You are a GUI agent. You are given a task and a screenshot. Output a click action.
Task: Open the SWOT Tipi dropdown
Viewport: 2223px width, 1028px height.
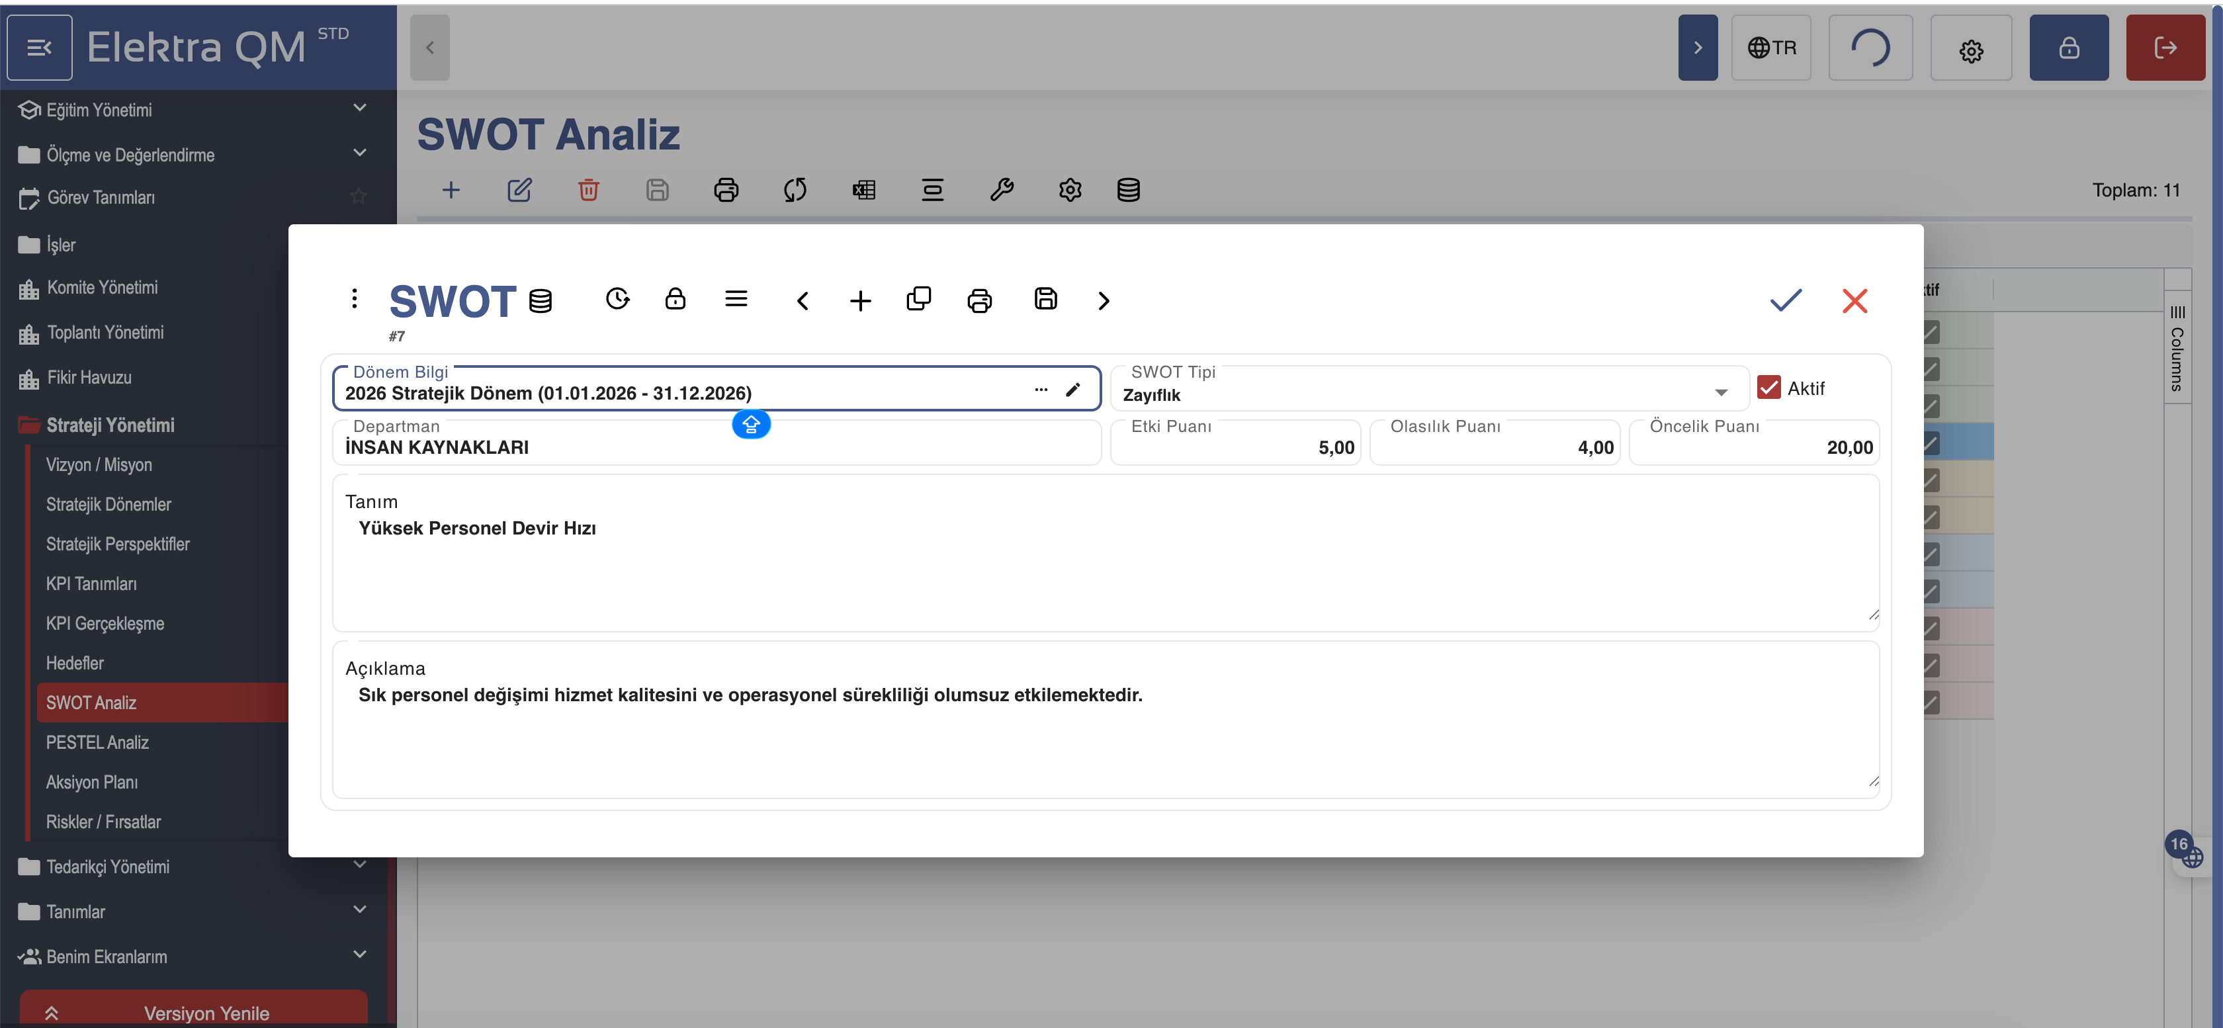tap(1720, 393)
